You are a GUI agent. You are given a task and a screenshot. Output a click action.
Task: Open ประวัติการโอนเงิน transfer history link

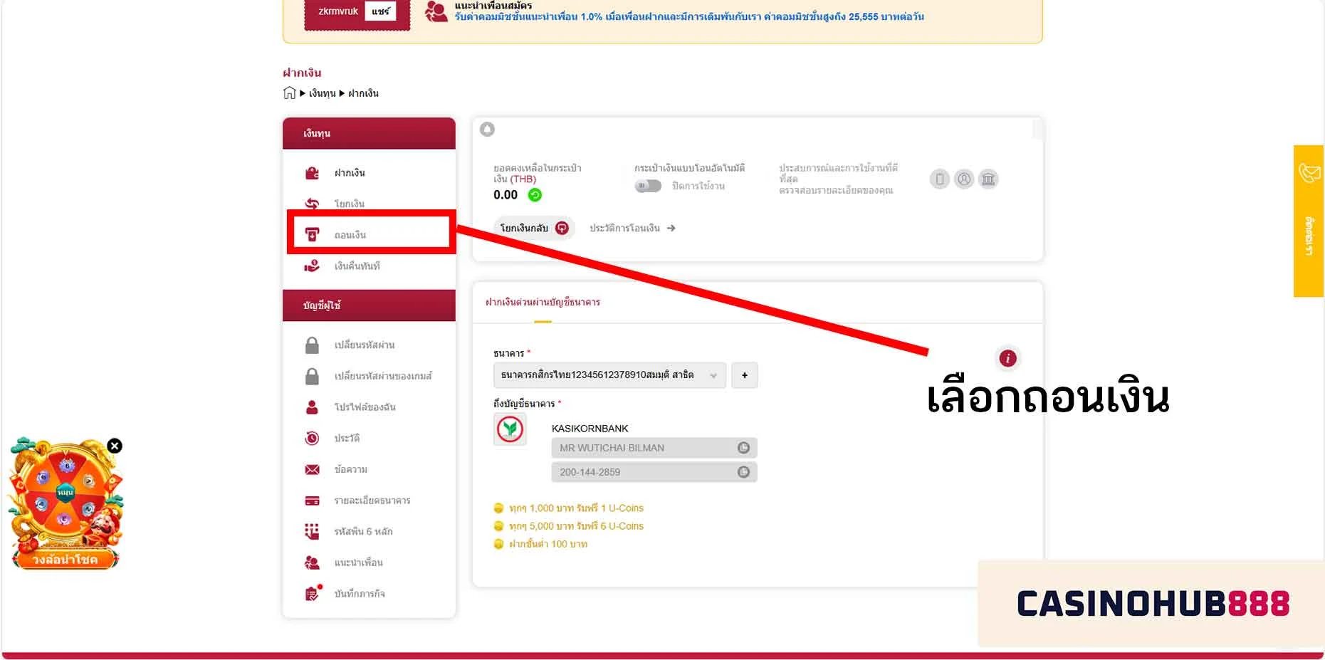click(x=632, y=228)
